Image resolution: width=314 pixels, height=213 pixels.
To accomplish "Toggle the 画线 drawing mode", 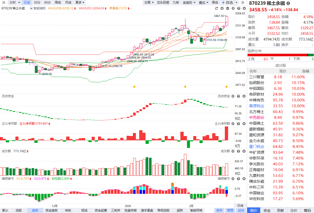I will [215, 3].
